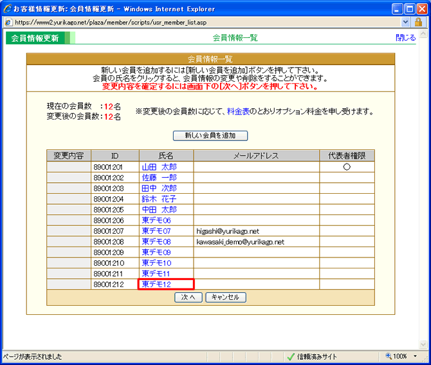Click the ページが表示されました status text
Screen dimensions: 431x365
tap(33, 357)
